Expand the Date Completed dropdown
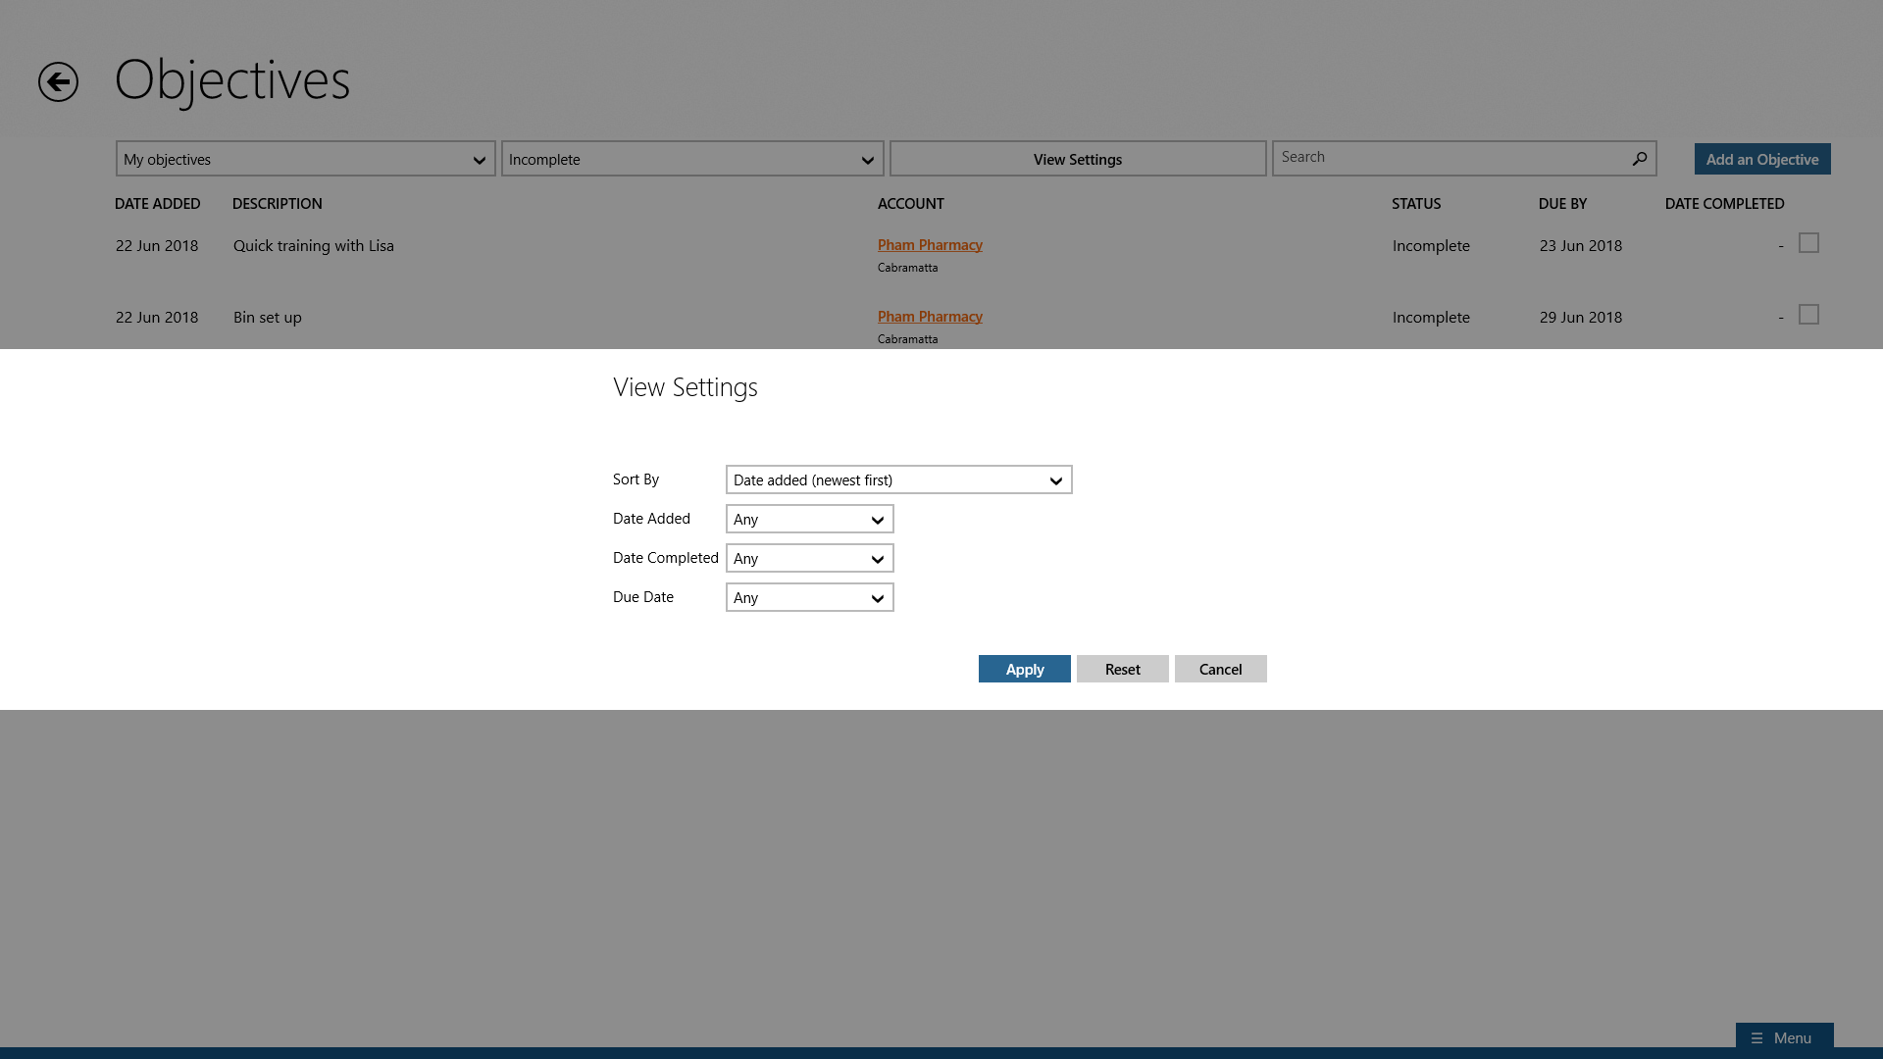1883x1059 pixels. click(x=809, y=558)
